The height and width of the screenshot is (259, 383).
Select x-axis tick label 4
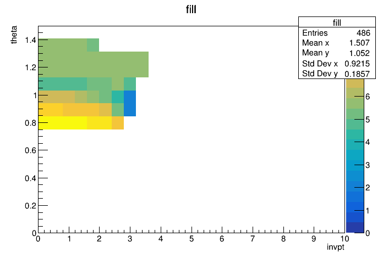tap(161, 239)
